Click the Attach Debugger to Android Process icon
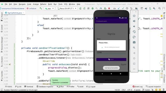 [x=105, y=9]
